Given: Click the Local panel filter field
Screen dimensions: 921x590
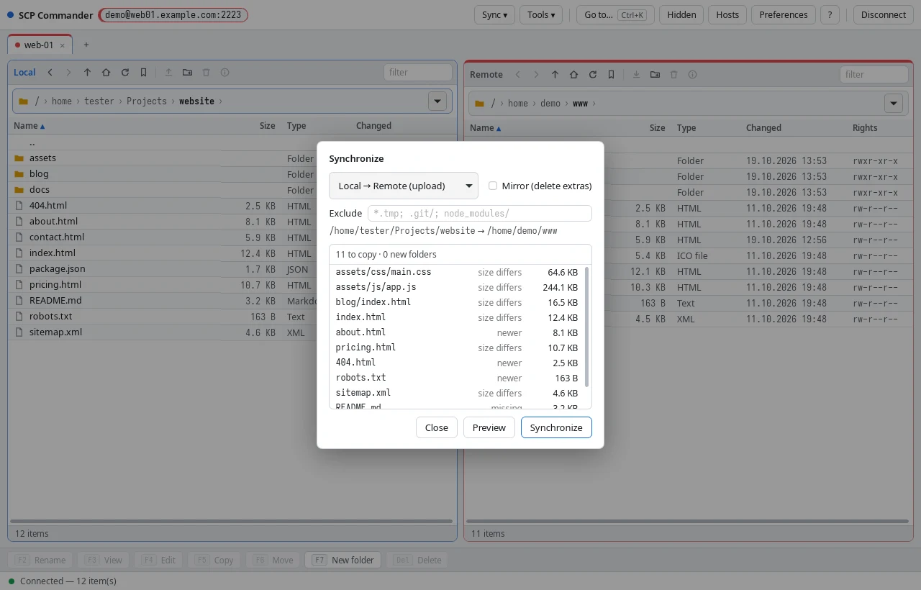Looking at the screenshot, I should (x=418, y=72).
